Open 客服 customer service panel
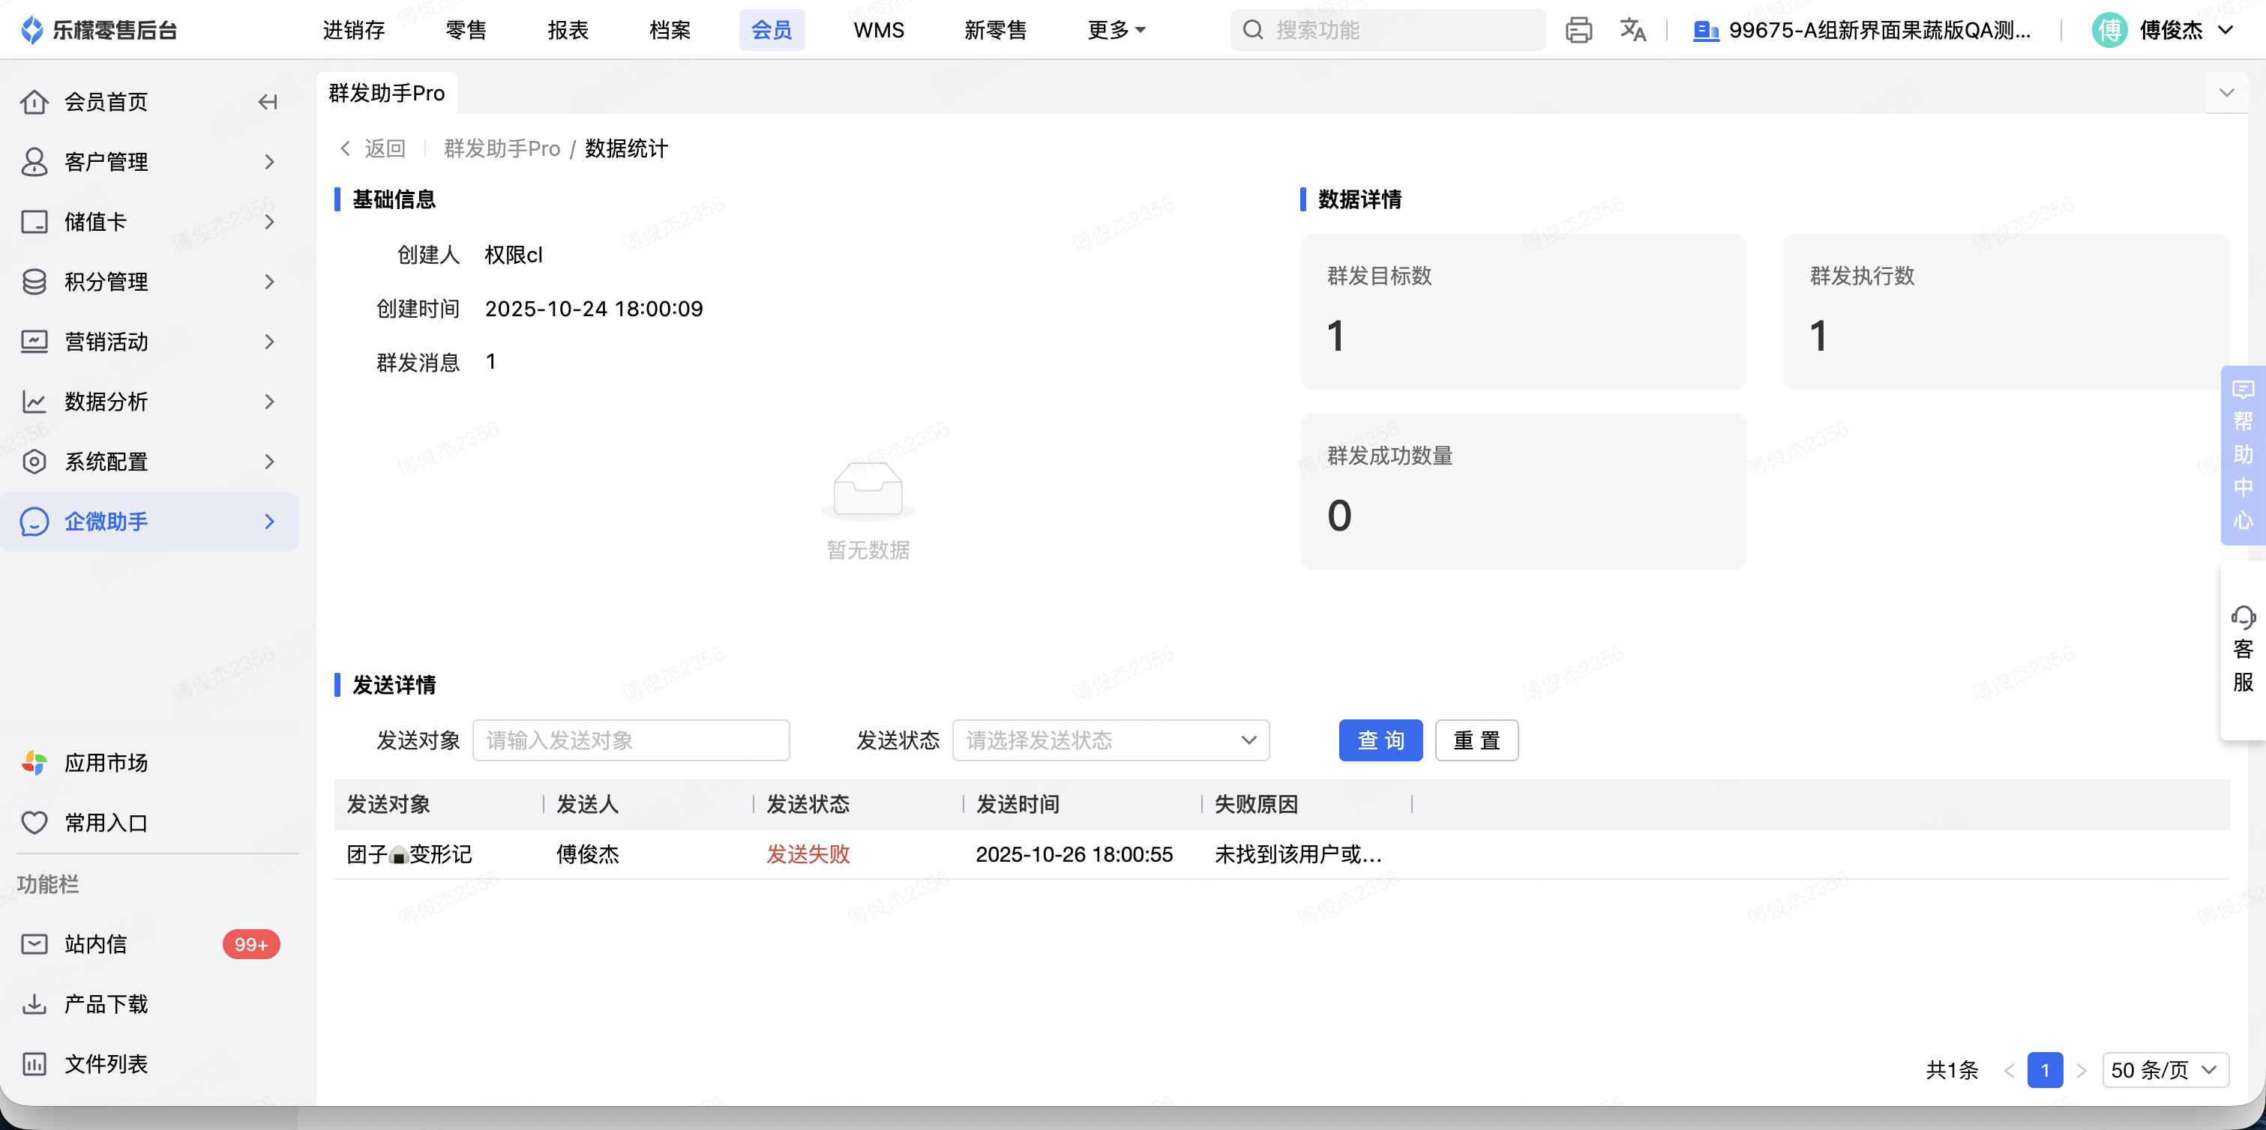The image size is (2266, 1130). pos(2242,649)
